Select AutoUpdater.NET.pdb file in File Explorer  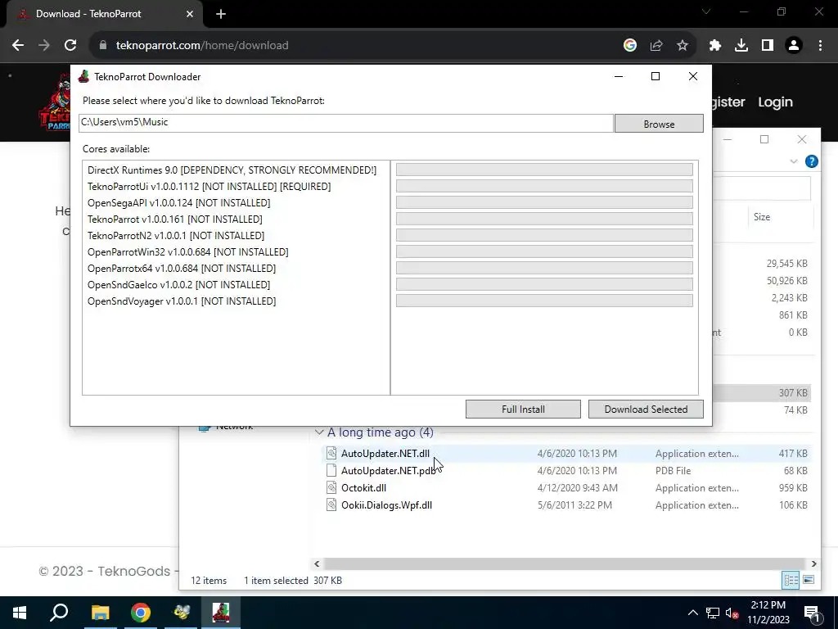click(x=388, y=471)
